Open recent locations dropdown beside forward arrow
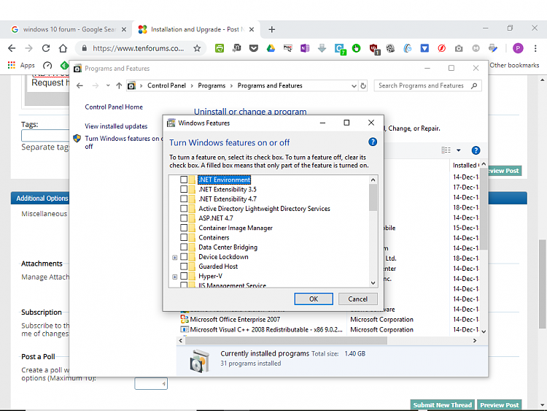 pos(108,85)
